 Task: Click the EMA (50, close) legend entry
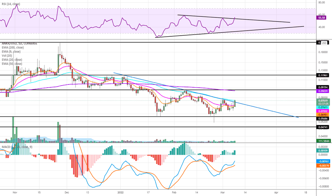coord(12,63)
